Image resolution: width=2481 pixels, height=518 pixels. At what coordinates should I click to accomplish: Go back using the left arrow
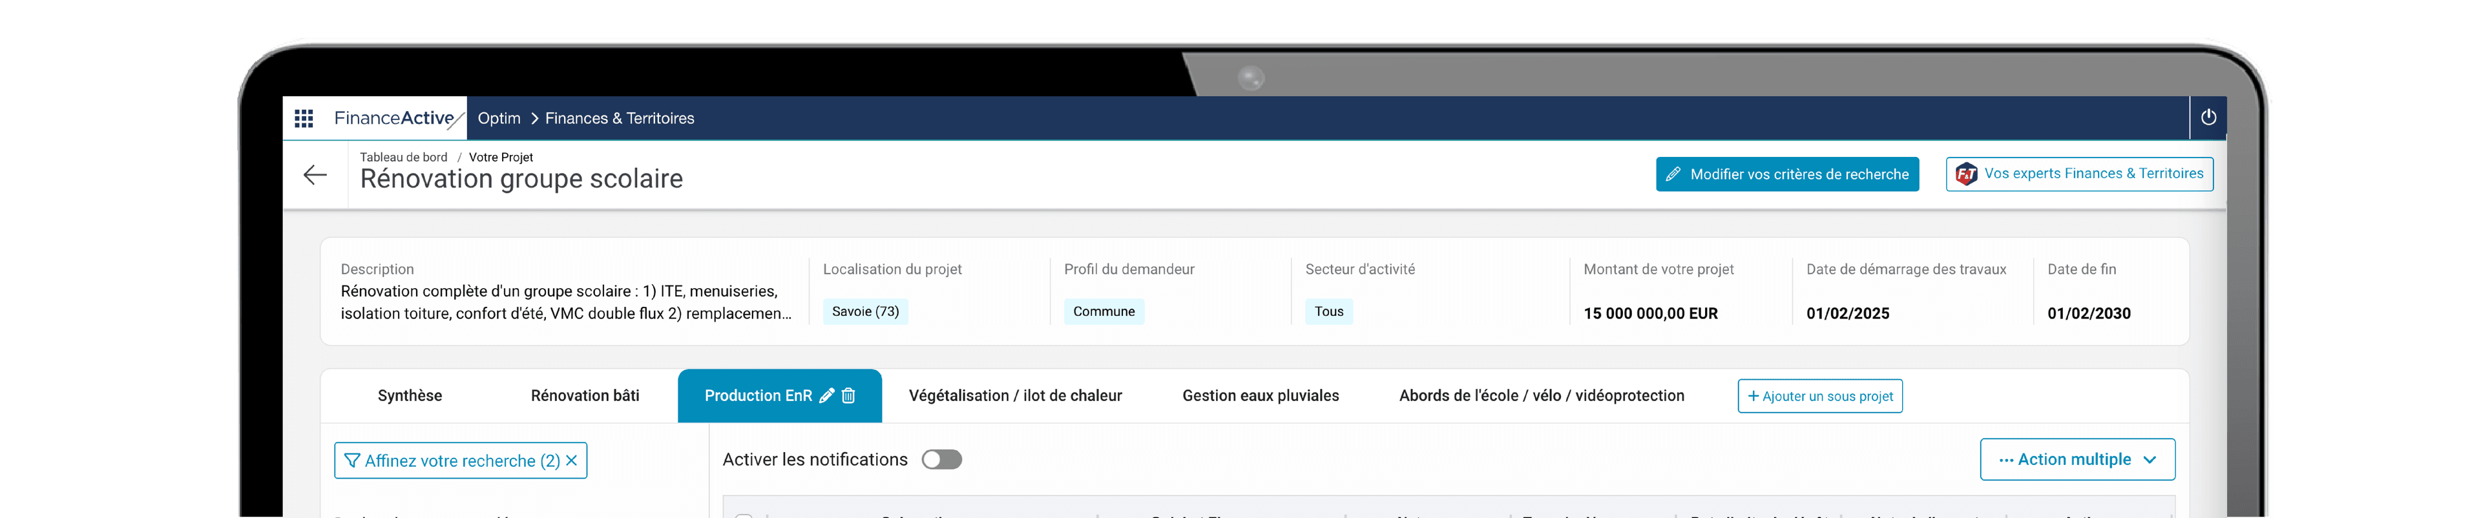pyautogui.click(x=315, y=174)
